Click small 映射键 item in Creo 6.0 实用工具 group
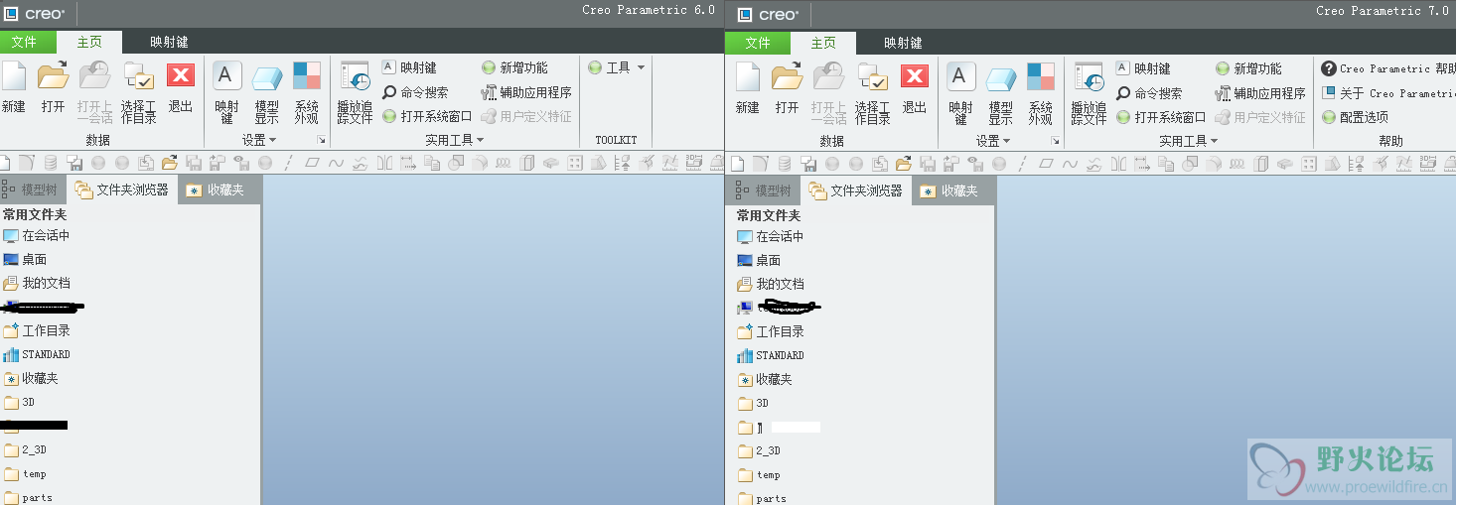The width and height of the screenshot is (1457, 505). (x=409, y=67)
